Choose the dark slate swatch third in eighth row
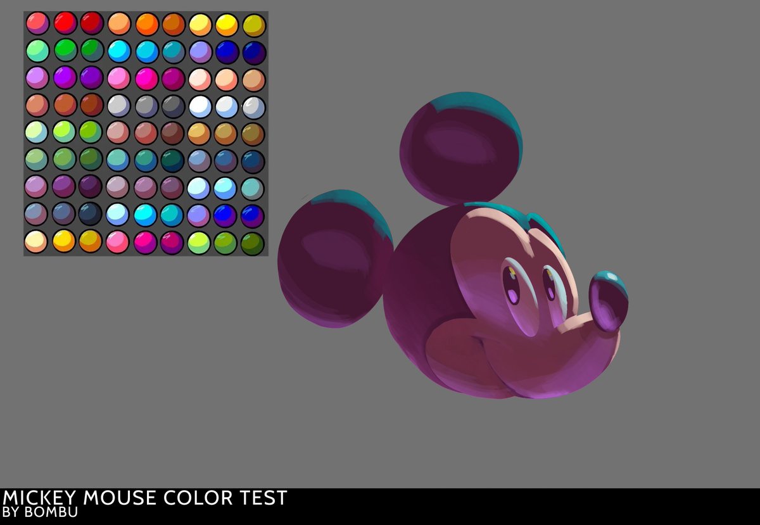Screen dimensions: 760x525 pos(91,214)
